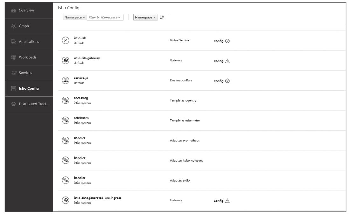The height and width of the screenshot is (214, 351).
Task: Open the Namespace sort-by dropdown
Action: (145, 17)
